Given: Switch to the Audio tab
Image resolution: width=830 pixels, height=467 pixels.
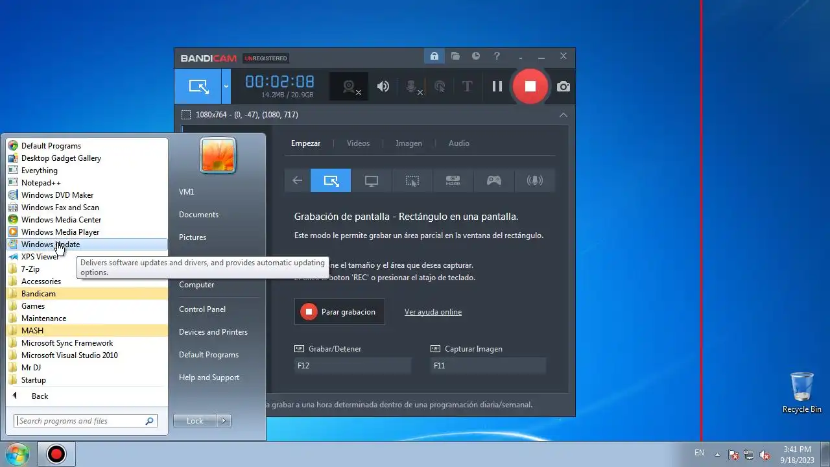Looking at the screenshot, I should [459, 143].
